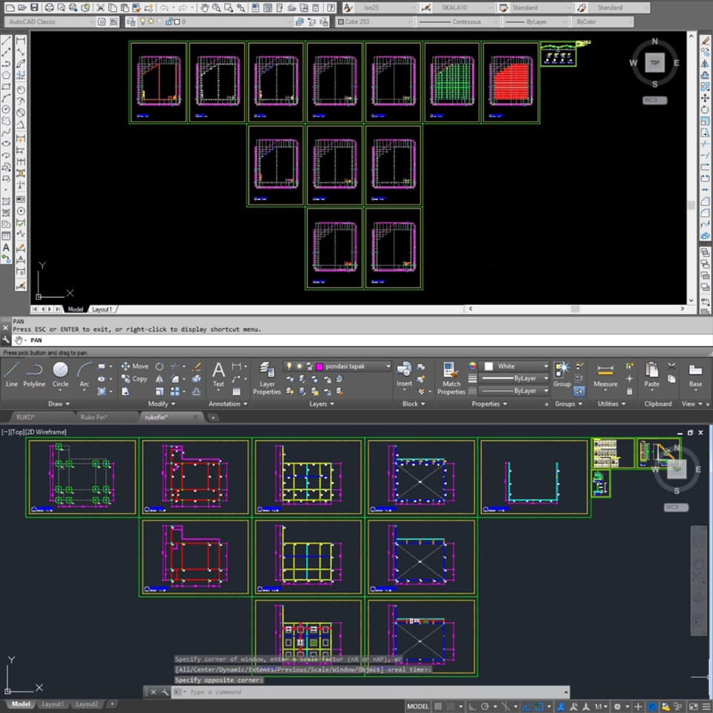Click the Move command in Modify panel
This screenshot has width=713, height=713.
coord(134,366)
